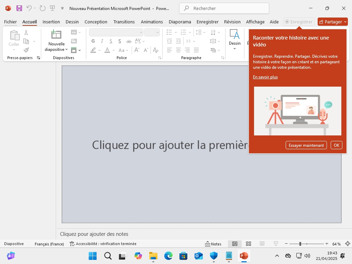Expand the Nouvelle diapositive dropdown arrow

[66, 50]
